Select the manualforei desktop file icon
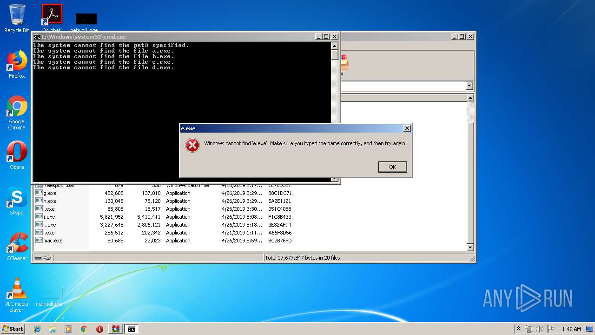 (x=52, y=296)
